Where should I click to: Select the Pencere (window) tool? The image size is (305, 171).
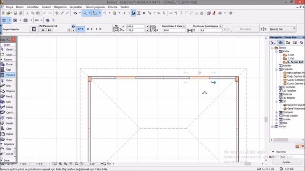[x=8, y=75]
